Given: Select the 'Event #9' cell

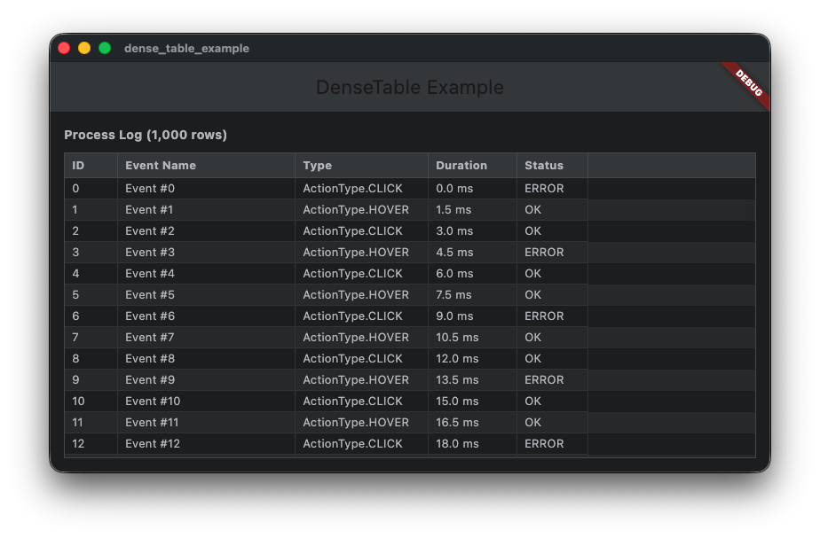Looking at the screenshot, I should 206,380.
